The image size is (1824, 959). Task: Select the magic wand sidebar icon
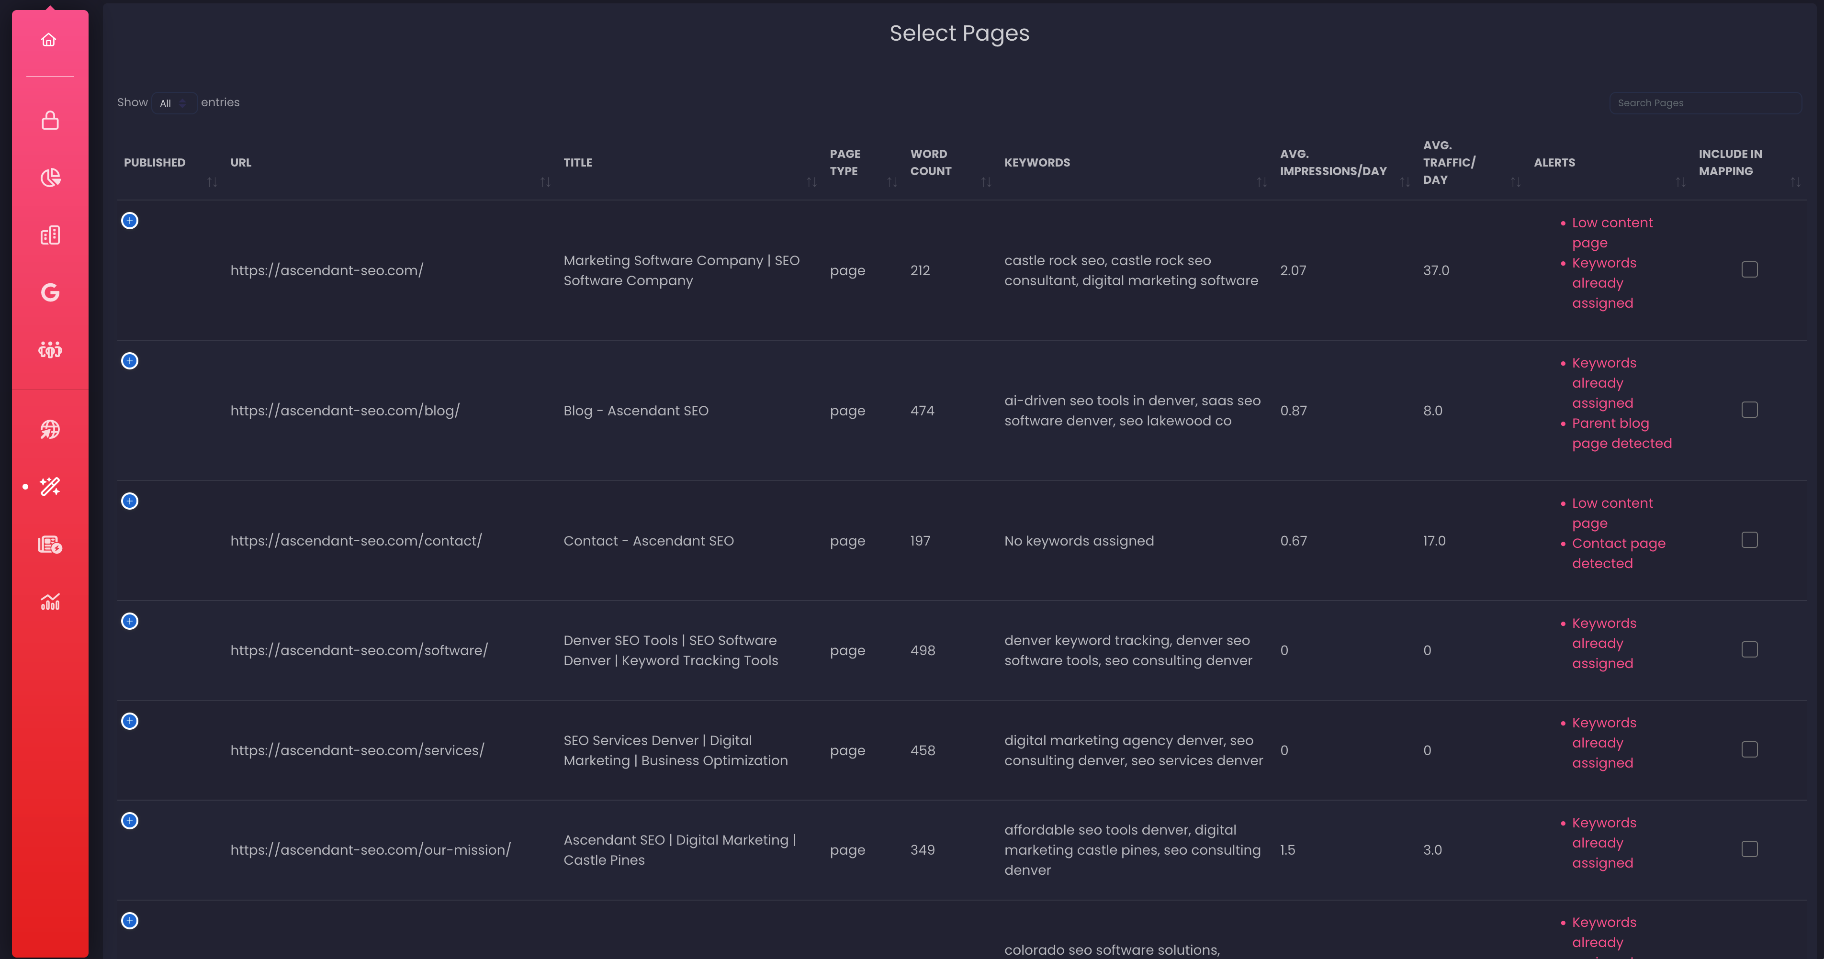[x=50, y=487]
